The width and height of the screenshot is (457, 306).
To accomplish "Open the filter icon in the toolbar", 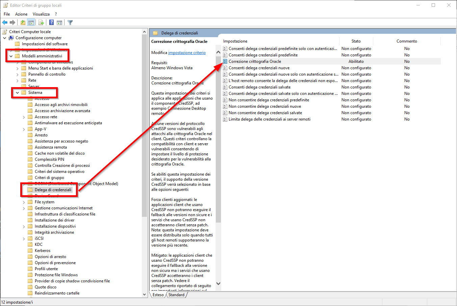I will click(70, 22).
